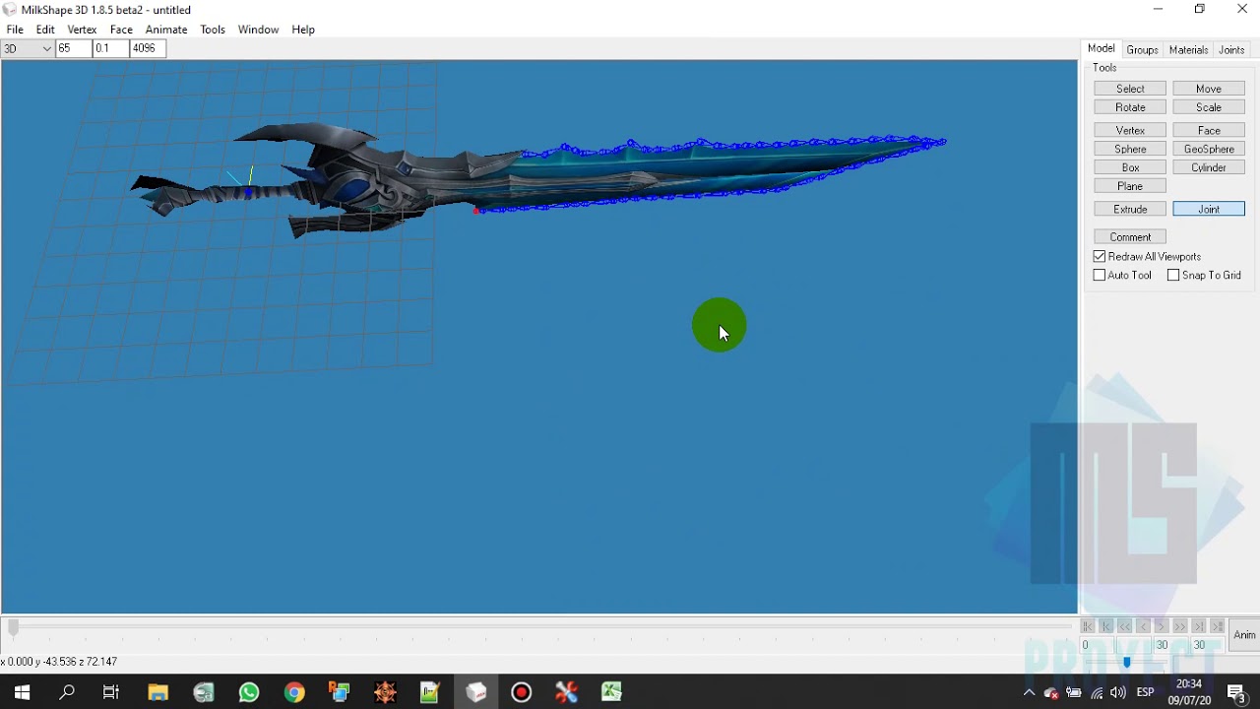Screen dimensions: 1260x709
Task: Click the ESP language indicator
Action: point(1145,692)
